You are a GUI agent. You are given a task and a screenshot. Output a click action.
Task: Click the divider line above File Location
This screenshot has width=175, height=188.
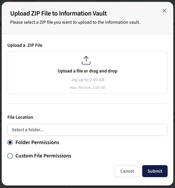87,103
